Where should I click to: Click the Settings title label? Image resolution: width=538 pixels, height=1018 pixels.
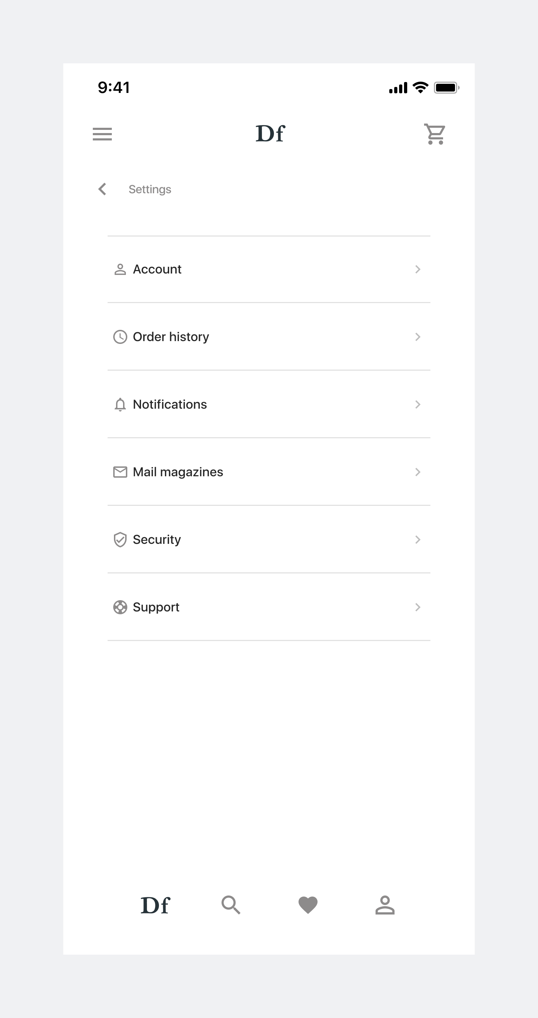coord(149,189)
